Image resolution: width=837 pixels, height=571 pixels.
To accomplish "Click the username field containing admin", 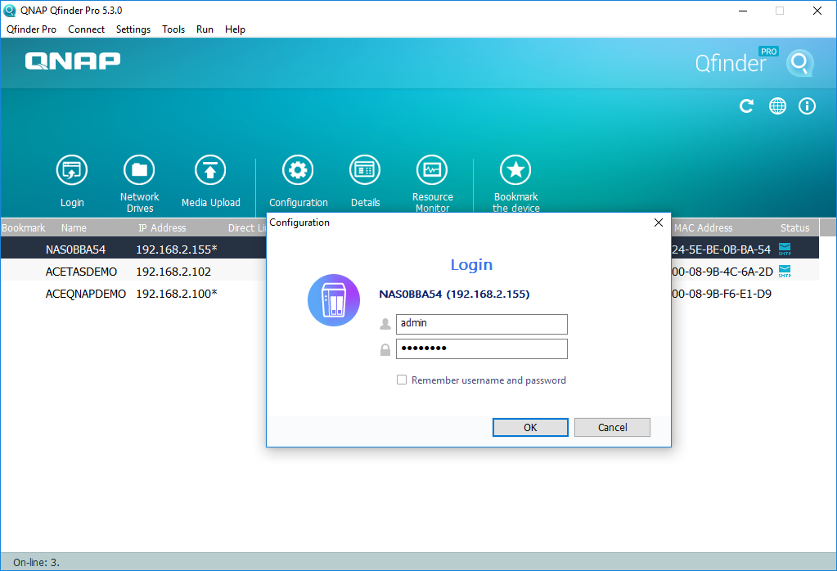I will (481, 324).
